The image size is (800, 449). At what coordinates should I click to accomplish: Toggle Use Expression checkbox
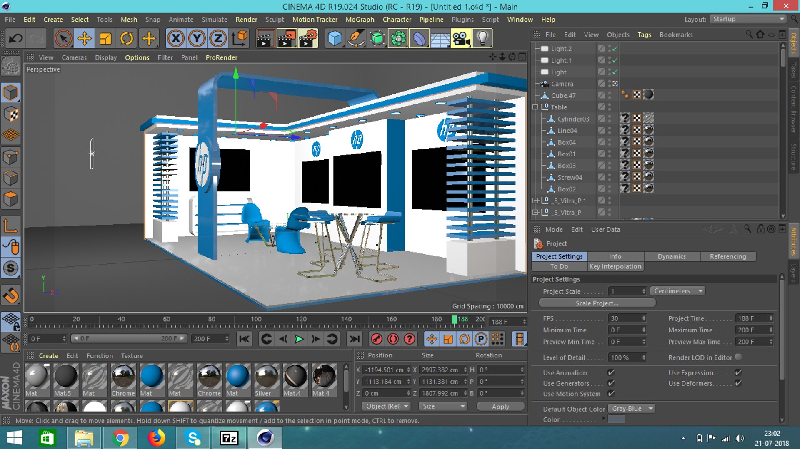click(738, 372)
